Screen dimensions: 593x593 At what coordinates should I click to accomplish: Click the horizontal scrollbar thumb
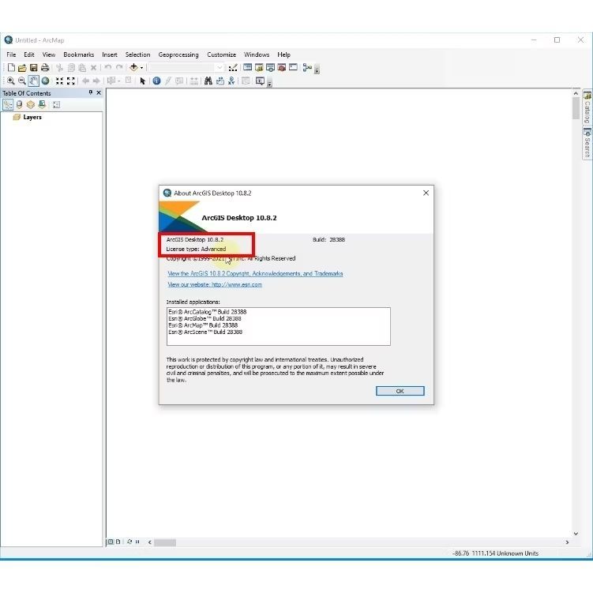165,542
